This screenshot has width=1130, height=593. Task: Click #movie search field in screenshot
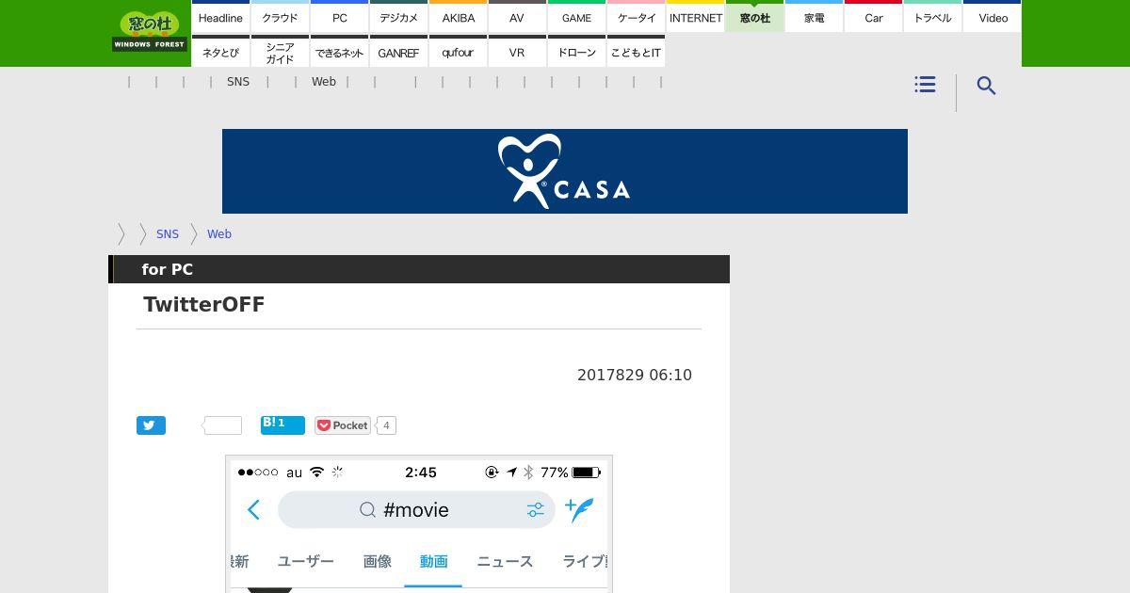[416, 510]
